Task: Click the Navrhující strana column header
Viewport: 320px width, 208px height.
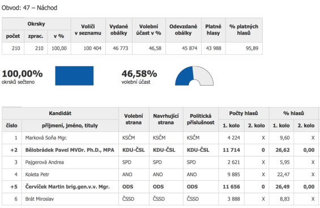Action: click(166, 119)
